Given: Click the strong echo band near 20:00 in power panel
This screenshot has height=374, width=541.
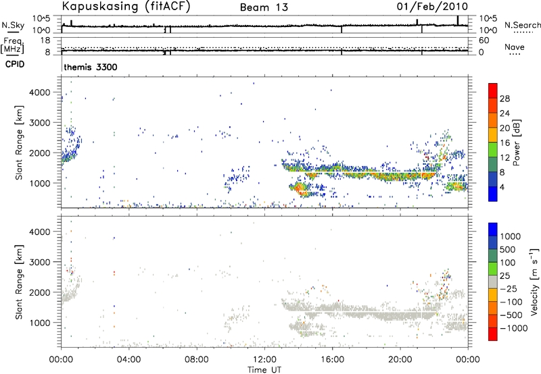Looking at the screenshot, I should [x=400, y=176].
